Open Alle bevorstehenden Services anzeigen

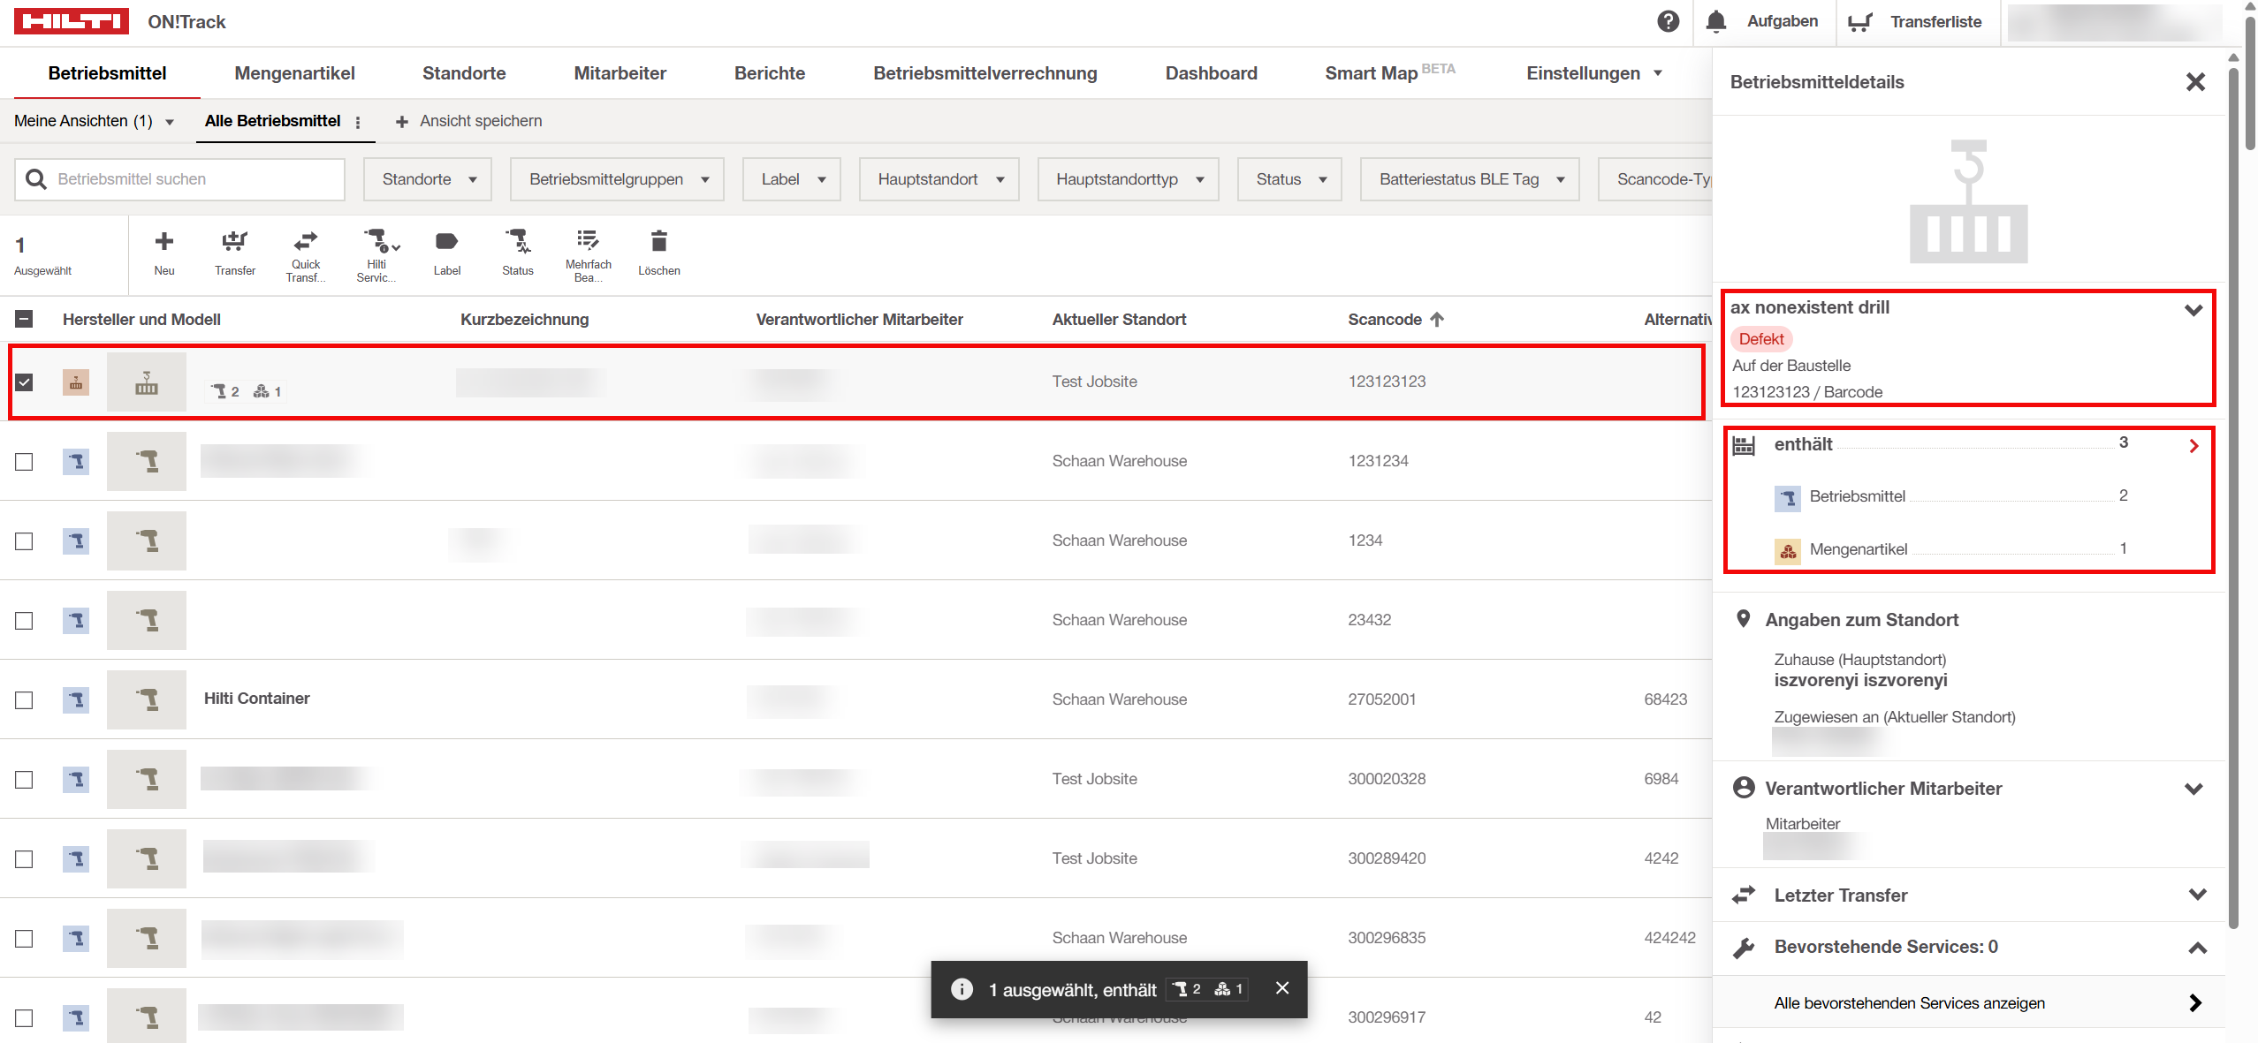(x=1968, y=1002)
